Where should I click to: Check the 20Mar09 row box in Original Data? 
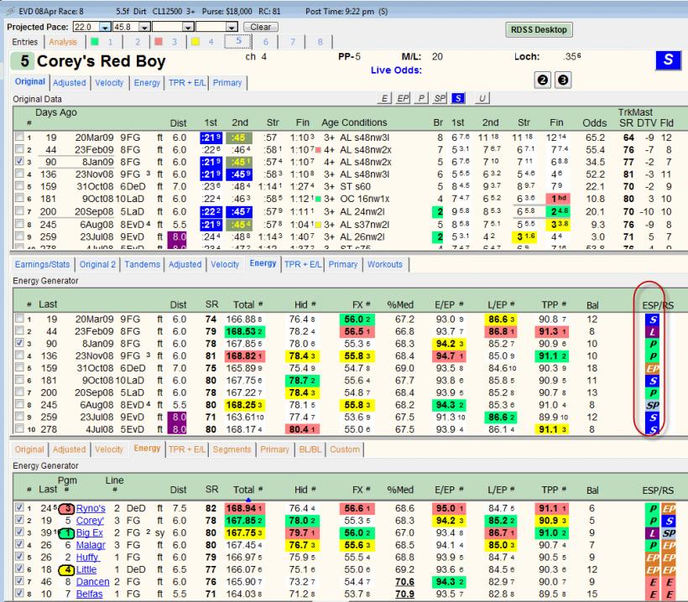[18, 137]
